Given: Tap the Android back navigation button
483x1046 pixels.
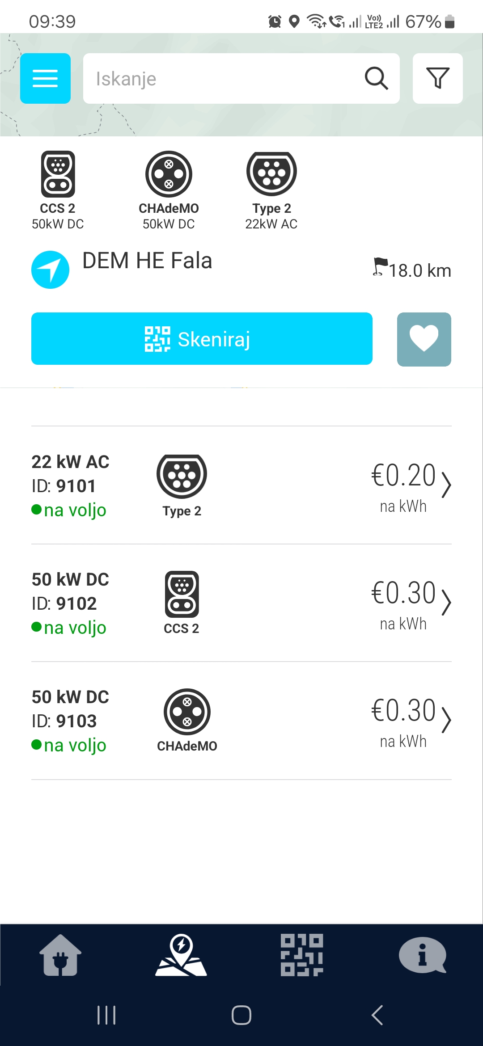Looking at the screenshot, I should (377, 1015).
